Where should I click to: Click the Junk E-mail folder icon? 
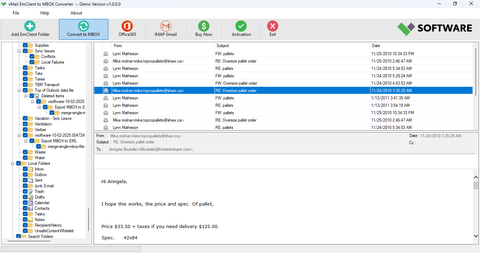point(31,186)
